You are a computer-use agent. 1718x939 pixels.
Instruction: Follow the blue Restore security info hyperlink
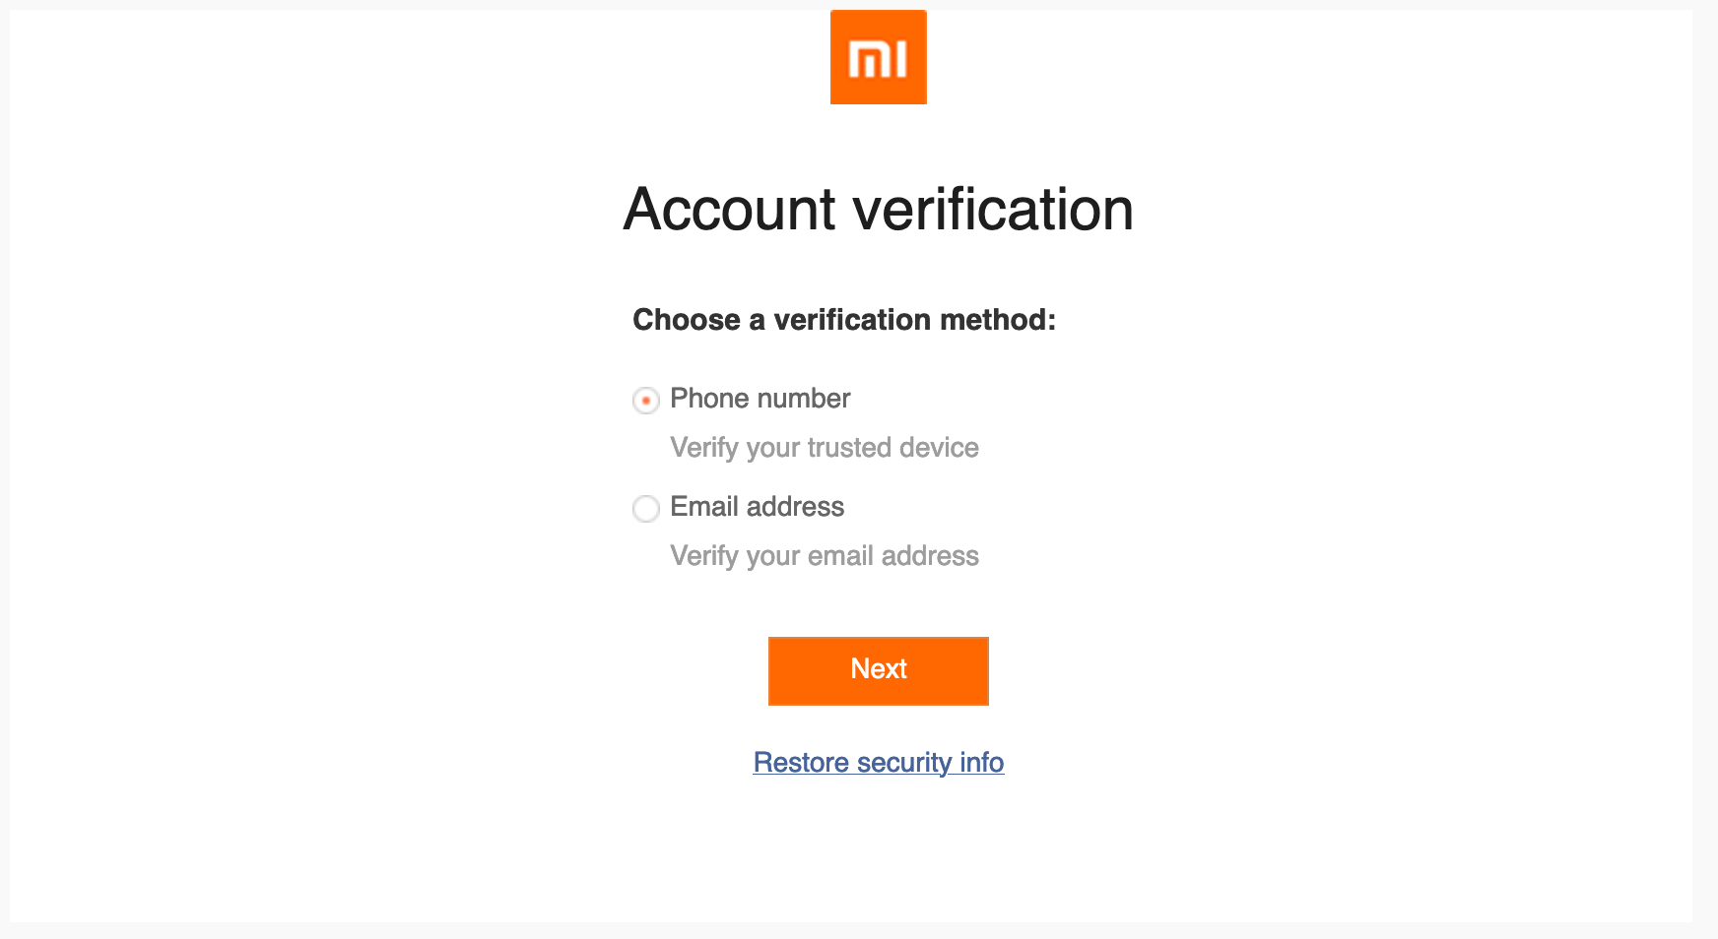[x=878, y=763]
